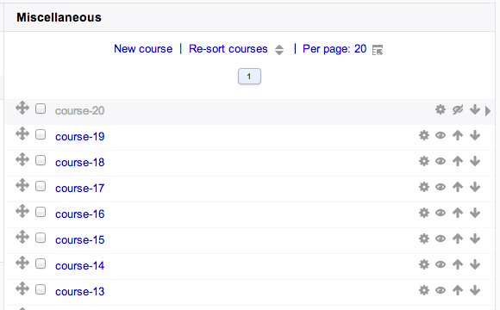Move course-16 down
The width and height of the screenshot is (500, 310).
pos(475,213)
